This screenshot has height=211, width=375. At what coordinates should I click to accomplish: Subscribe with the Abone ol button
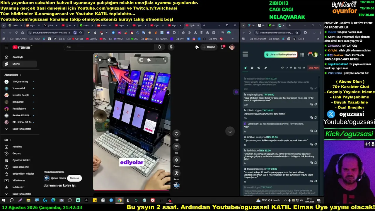[x=74, y=178]
